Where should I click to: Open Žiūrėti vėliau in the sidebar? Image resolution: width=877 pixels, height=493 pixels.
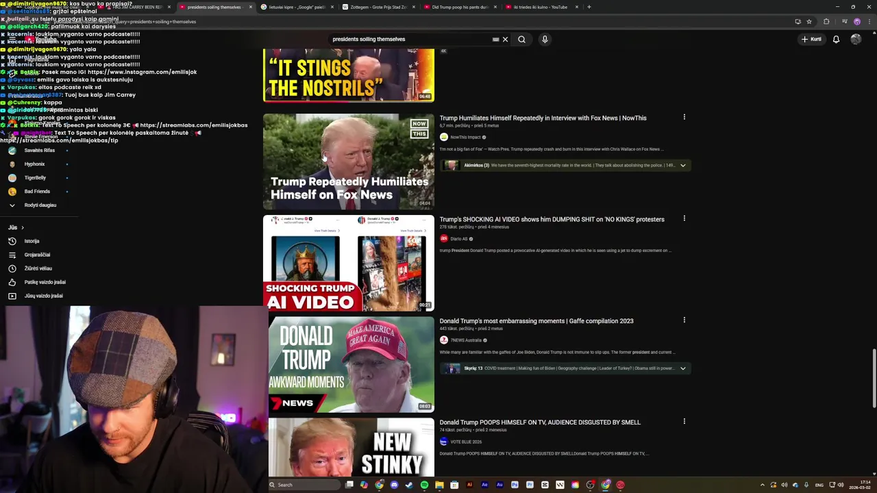[38, 268]
